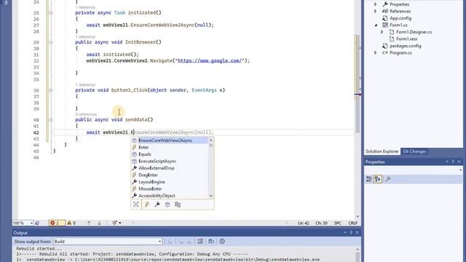Screen dimensions: 466x262
Task: Toggle the events filter lightning icon
Action: coord(147,205)
